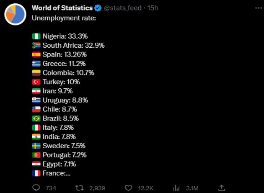The height and width of the screenshot is (193, 264).
Task: Open the @stats_feed handle link
Action: (122, 8)
